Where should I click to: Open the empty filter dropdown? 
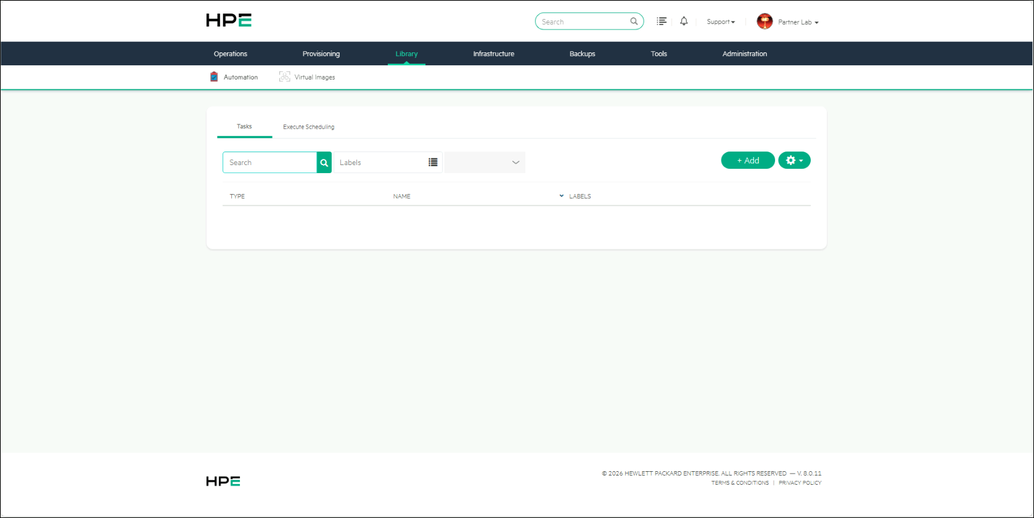pyautogui.click(x=485, y=163)
